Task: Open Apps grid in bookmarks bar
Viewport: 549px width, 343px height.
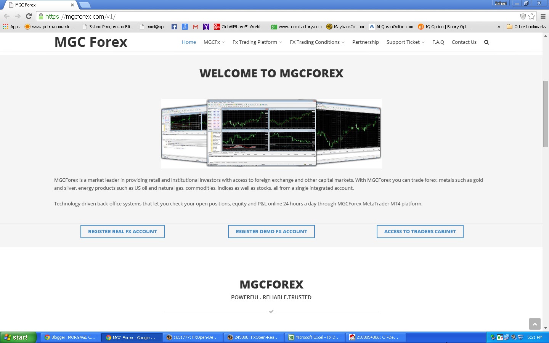Action: [11, 27]
